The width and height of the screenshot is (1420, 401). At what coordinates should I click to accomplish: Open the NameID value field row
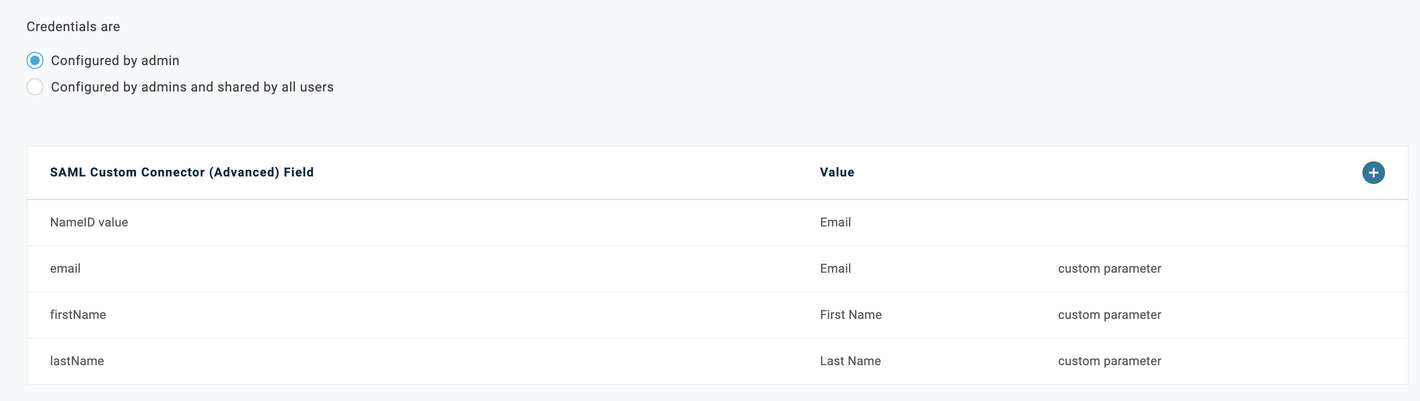[89, 223]
